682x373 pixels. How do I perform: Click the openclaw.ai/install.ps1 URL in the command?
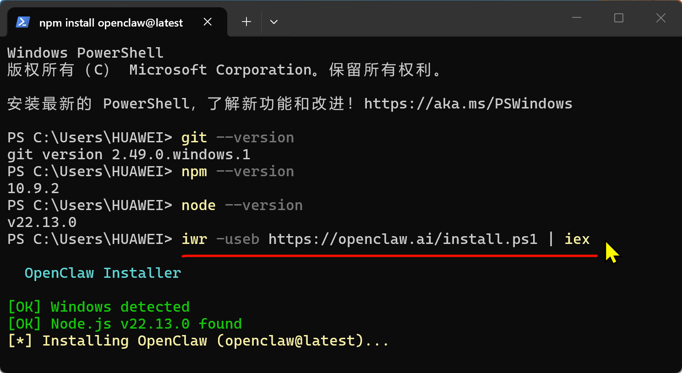[403, 239]
